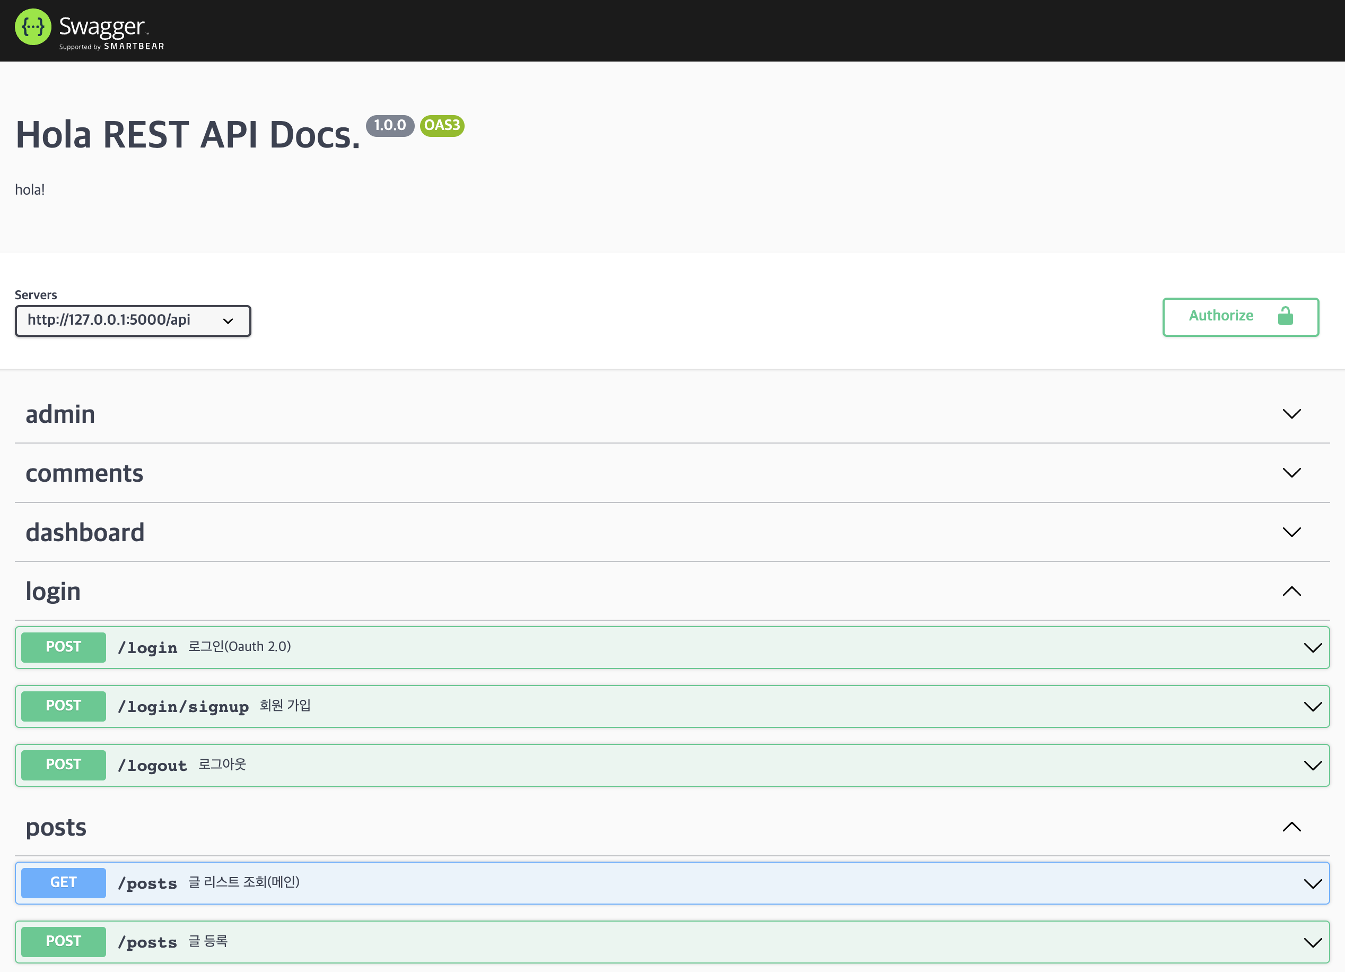Open the Servers URL dropdown
The width and height of the screenshot is (1345, 972).
(x=133, y=321)
